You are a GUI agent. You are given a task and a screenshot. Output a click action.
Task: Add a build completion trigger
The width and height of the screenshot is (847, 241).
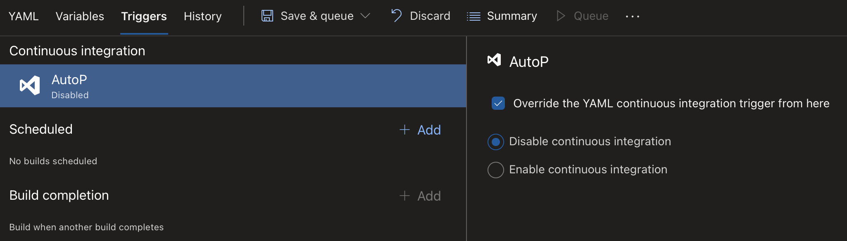point(429,196)
